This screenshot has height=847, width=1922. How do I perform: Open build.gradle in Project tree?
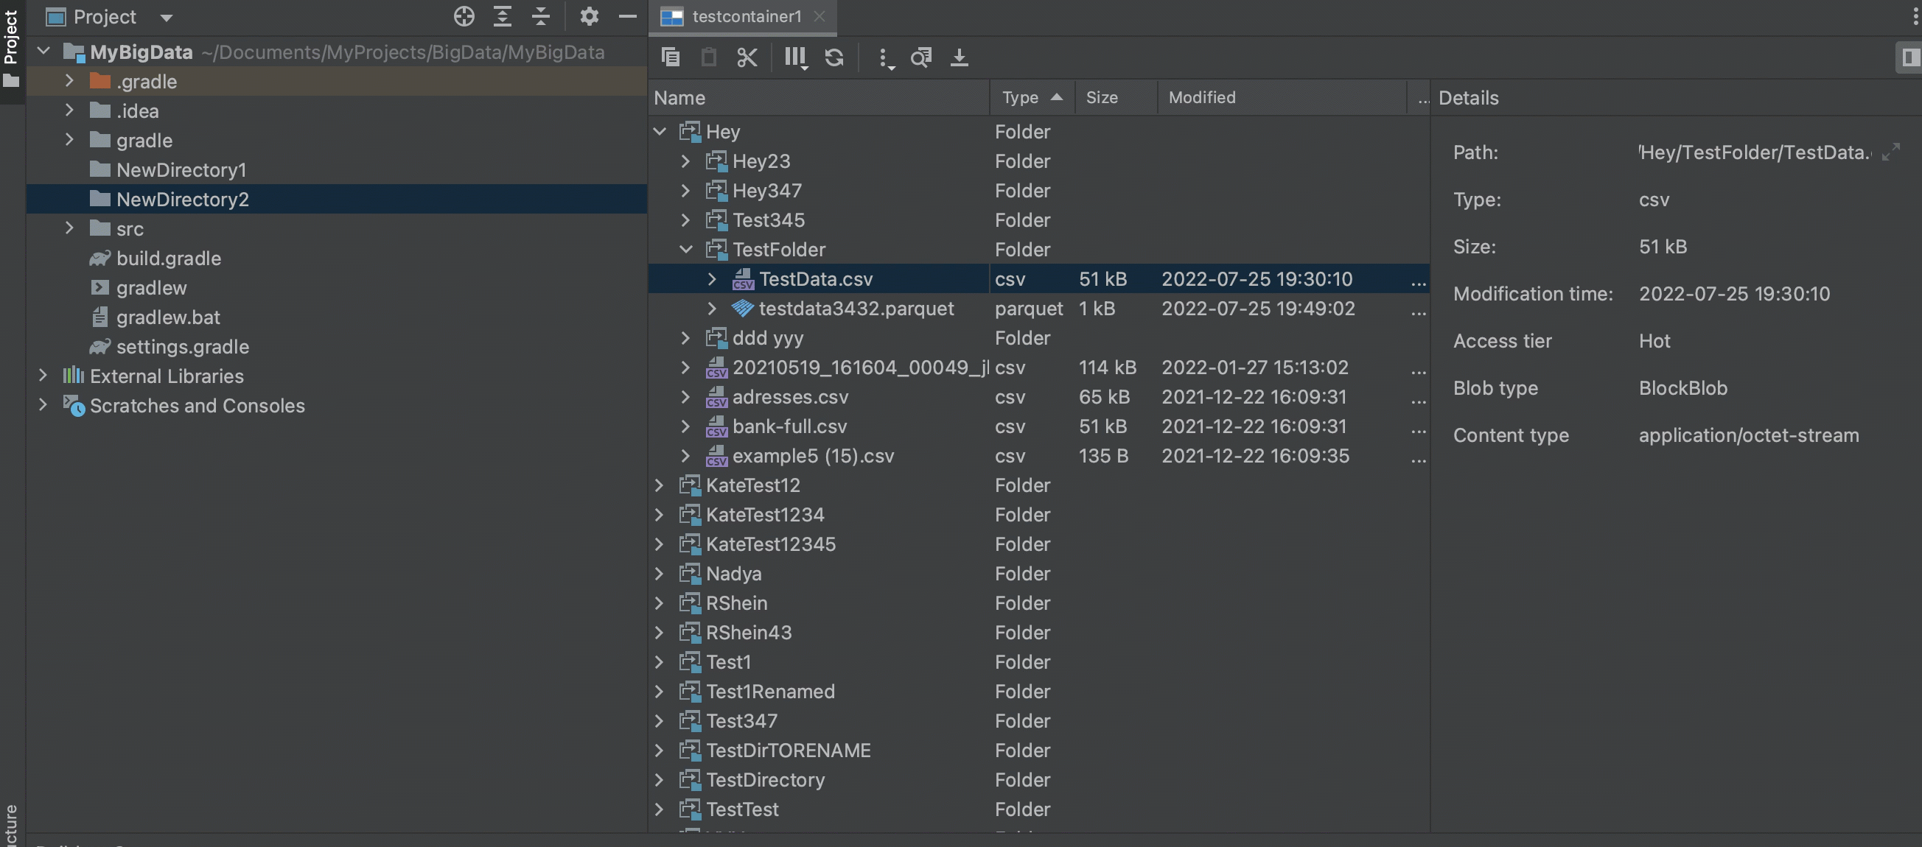pos(169,259)
